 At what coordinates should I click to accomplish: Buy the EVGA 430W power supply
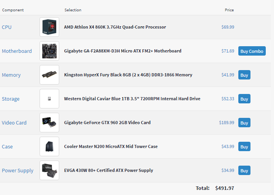244,170
